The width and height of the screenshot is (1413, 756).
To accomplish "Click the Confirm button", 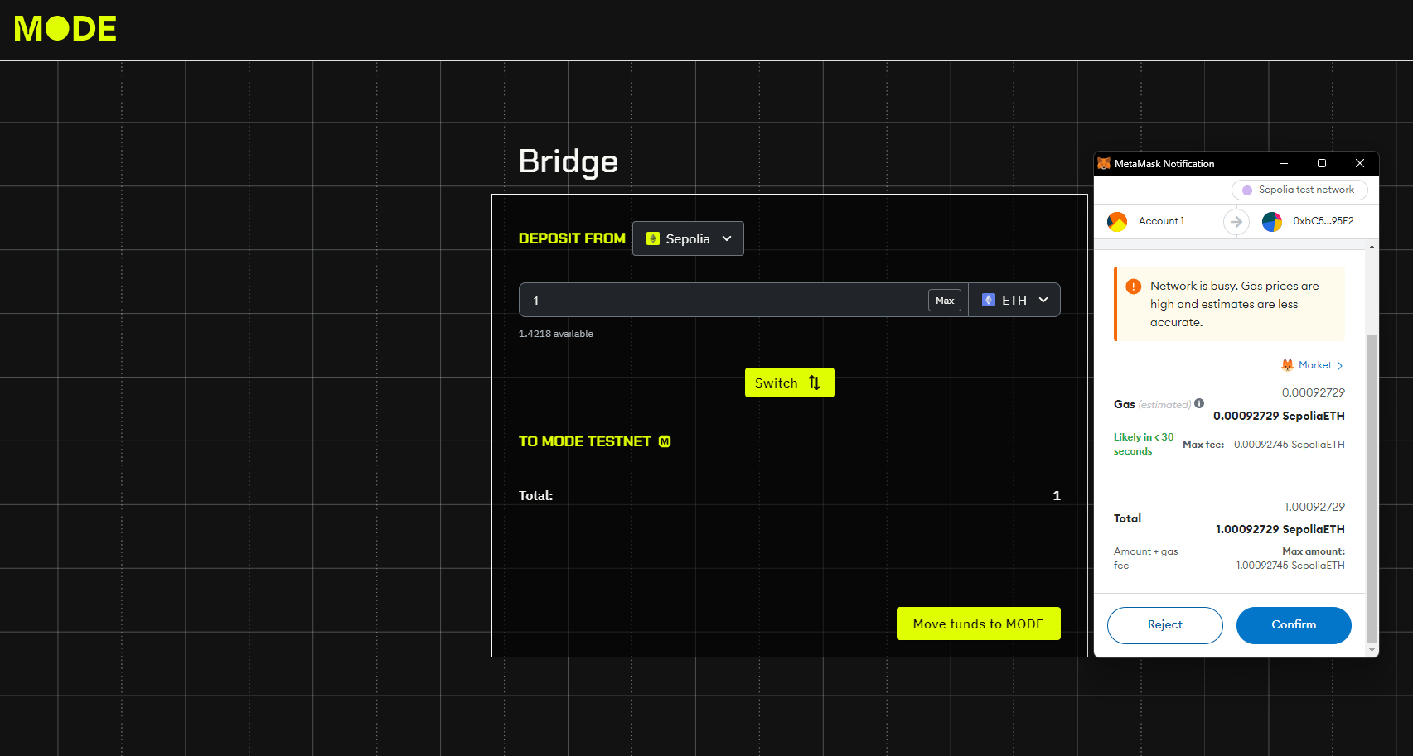I will point(1294,625).
